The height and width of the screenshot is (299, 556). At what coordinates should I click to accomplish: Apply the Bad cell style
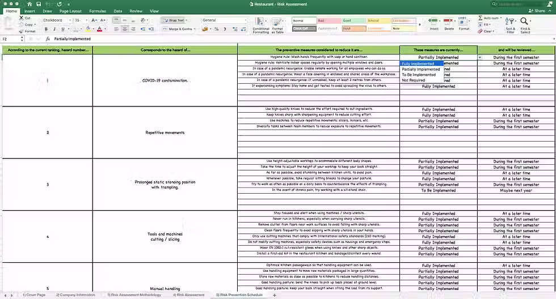328,20
